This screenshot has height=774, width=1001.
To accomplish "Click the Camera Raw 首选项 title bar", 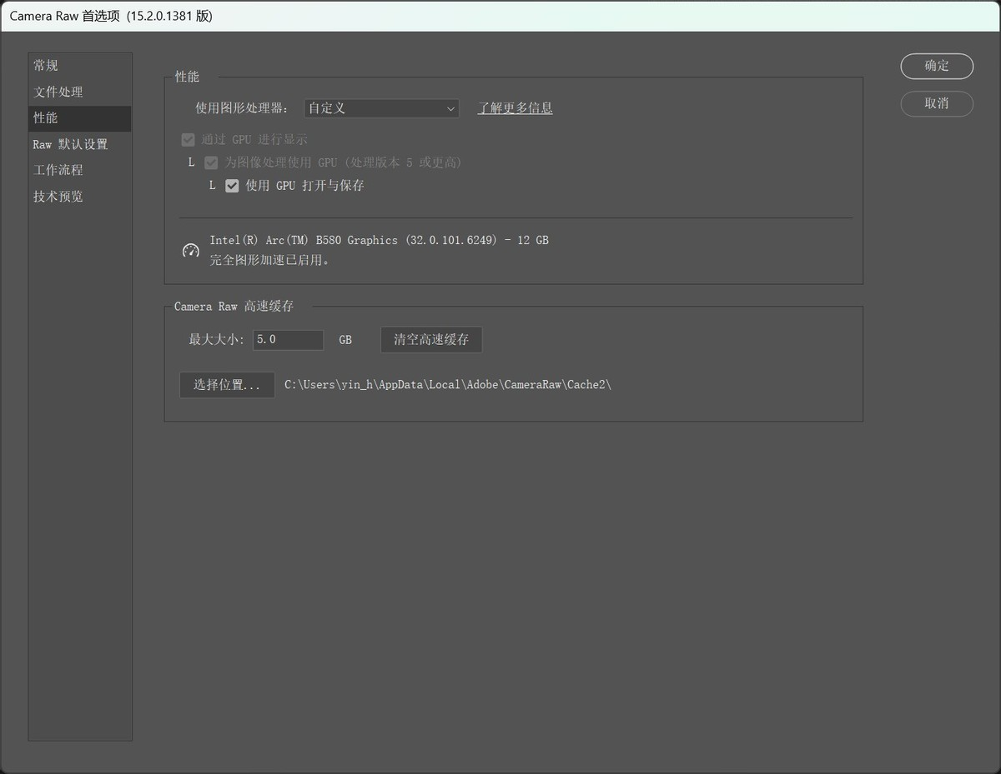I will tap(500, 16).
